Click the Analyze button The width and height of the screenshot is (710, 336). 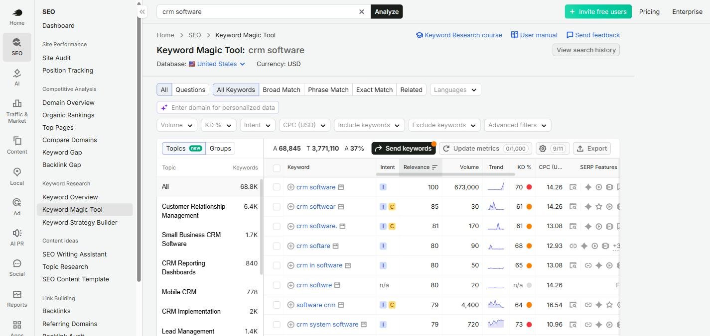387,11
